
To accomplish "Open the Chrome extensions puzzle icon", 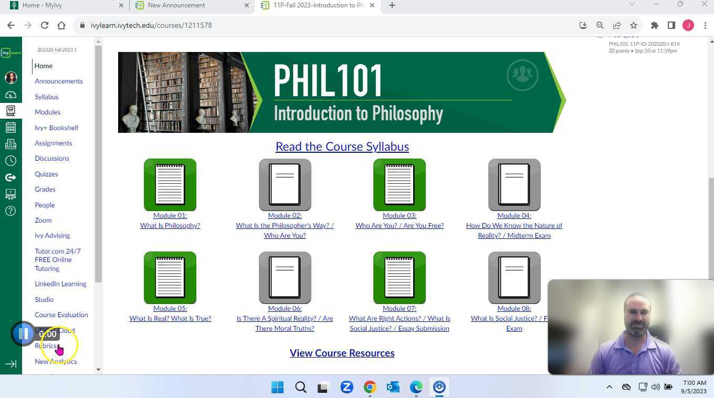I will coord(654,25).
